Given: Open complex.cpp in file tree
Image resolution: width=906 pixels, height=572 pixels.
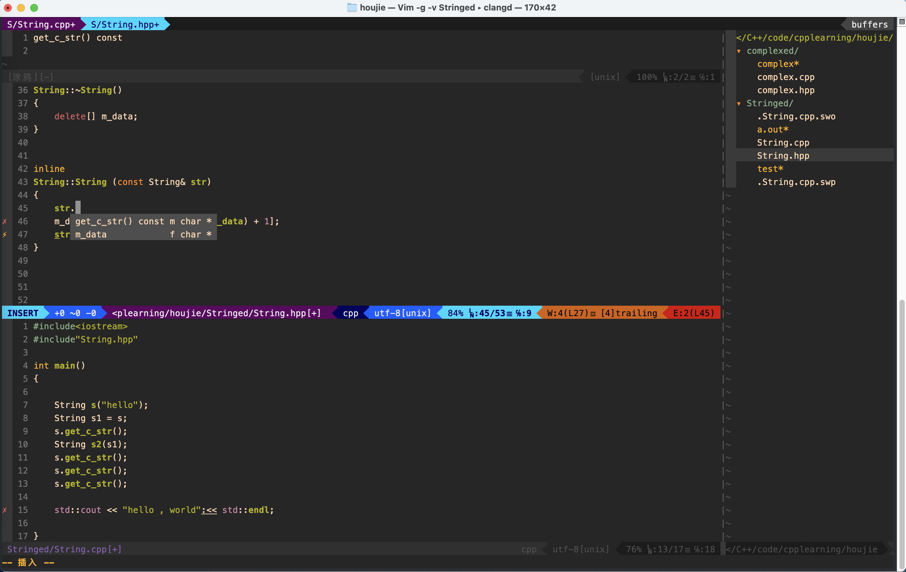Looking at the screenshot, I should coord(786,77).
